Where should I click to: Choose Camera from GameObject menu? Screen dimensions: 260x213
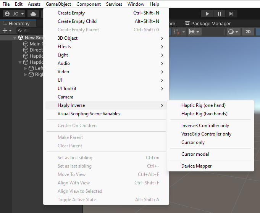point(106,97)
